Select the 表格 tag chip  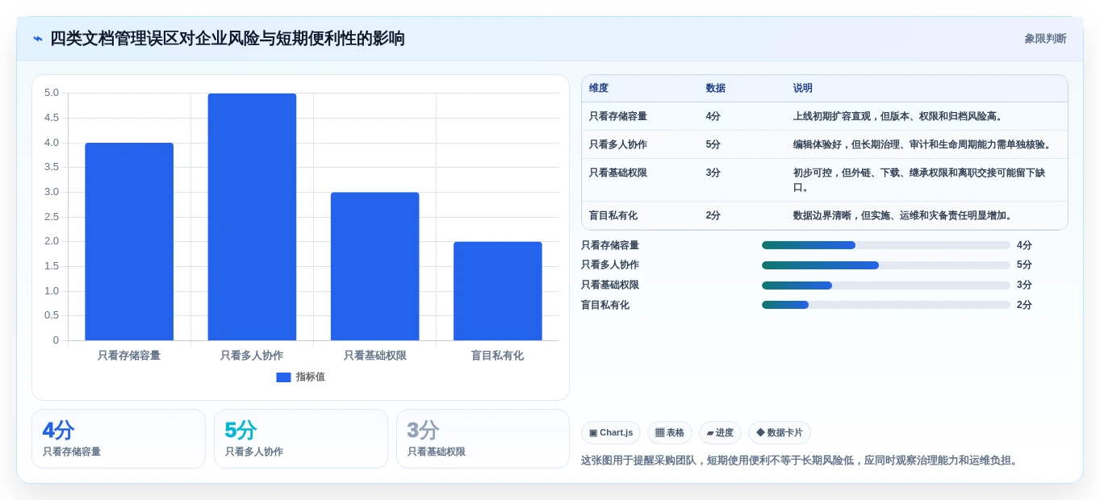[x=670, y=433]
